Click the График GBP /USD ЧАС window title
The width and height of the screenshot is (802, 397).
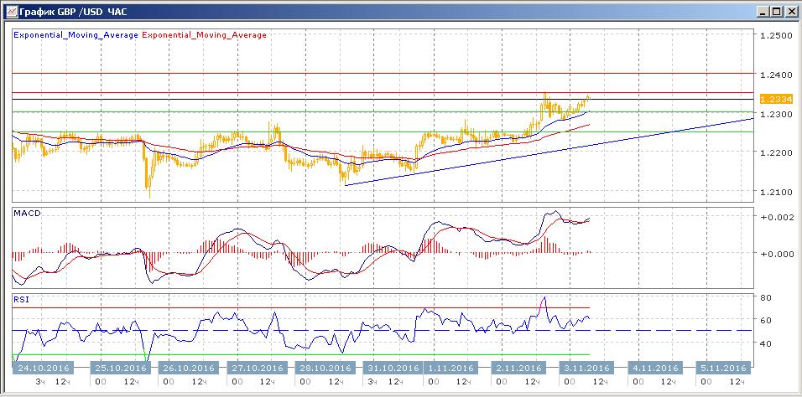point(73,11)
